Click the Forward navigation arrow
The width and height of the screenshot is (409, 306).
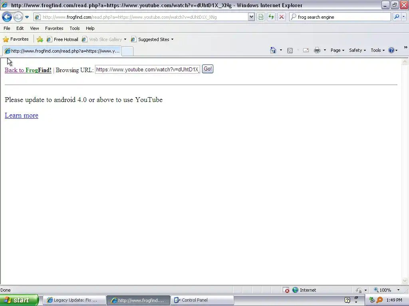18,17
